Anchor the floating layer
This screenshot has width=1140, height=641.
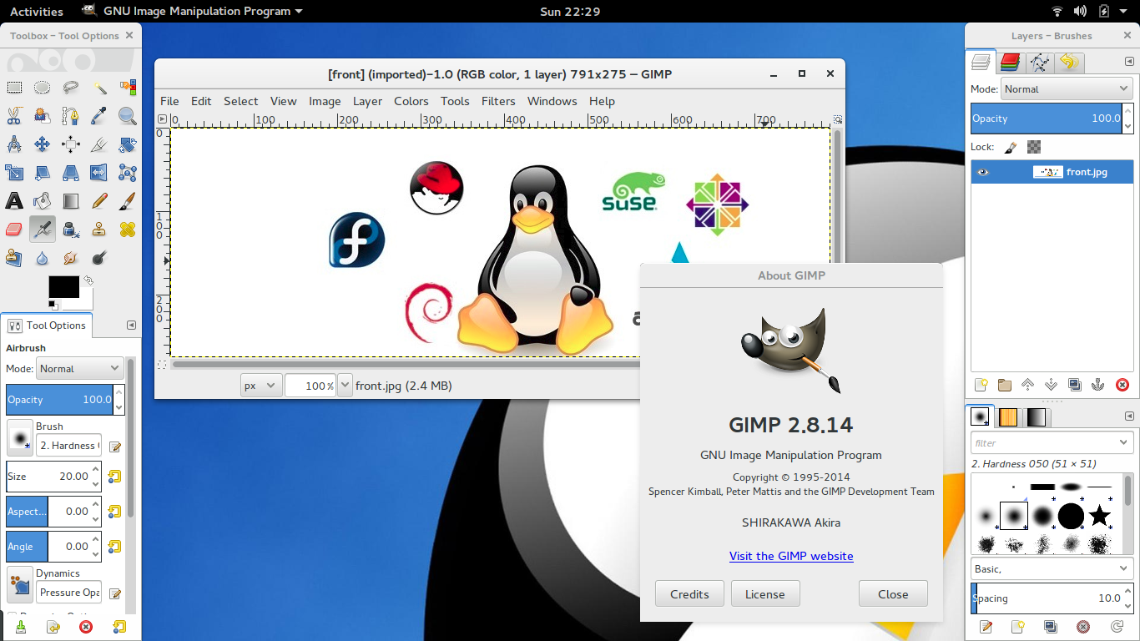(x=1098, y=385)
